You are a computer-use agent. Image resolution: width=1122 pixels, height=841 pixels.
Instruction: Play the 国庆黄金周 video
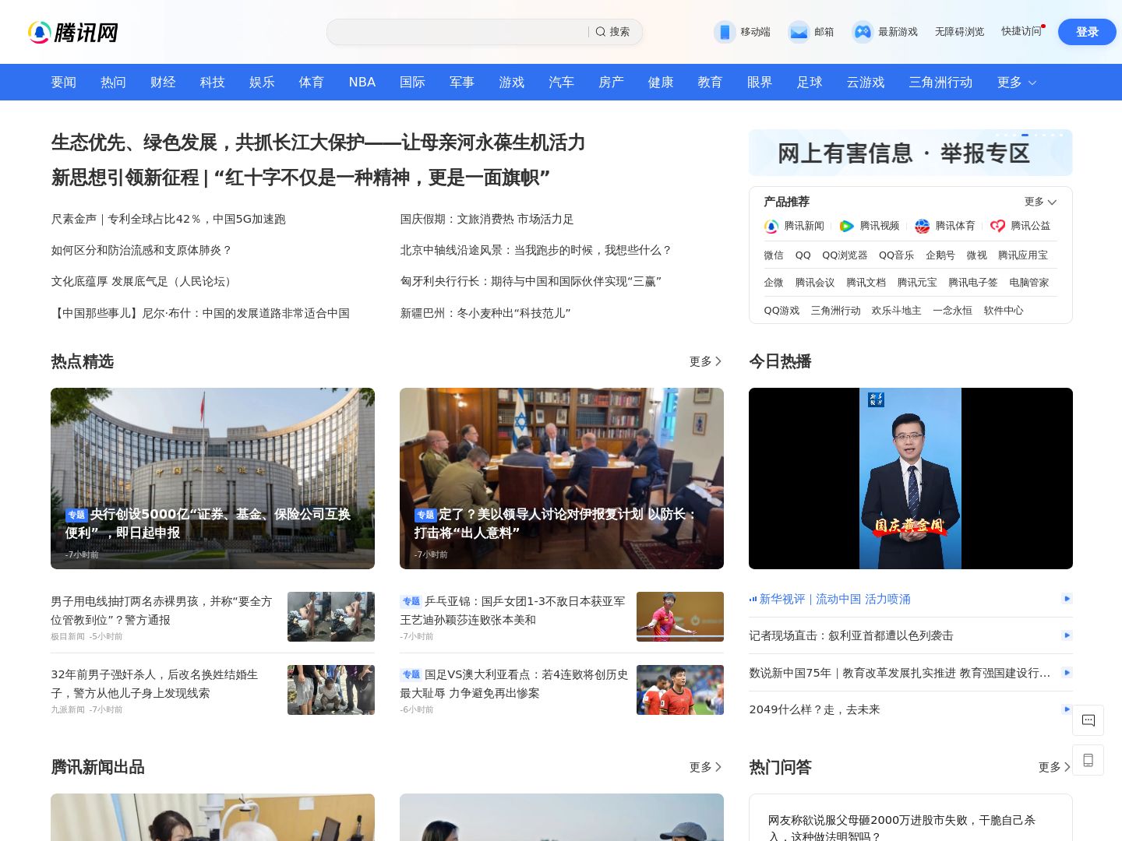911,478
